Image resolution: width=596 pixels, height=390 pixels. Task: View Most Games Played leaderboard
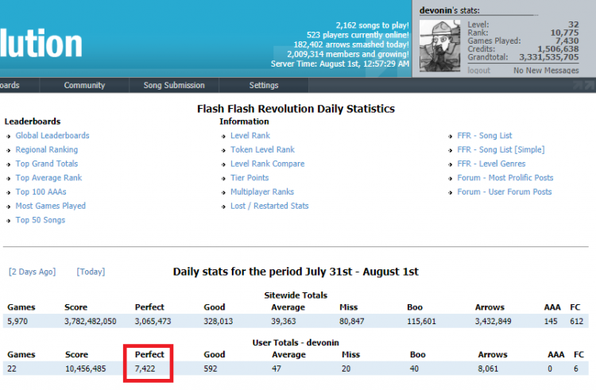tap(51, 207)
